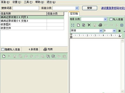Click the left indent marker on the ruler
This screenshot has height=93, width=125.
click(x=71, y=36)
